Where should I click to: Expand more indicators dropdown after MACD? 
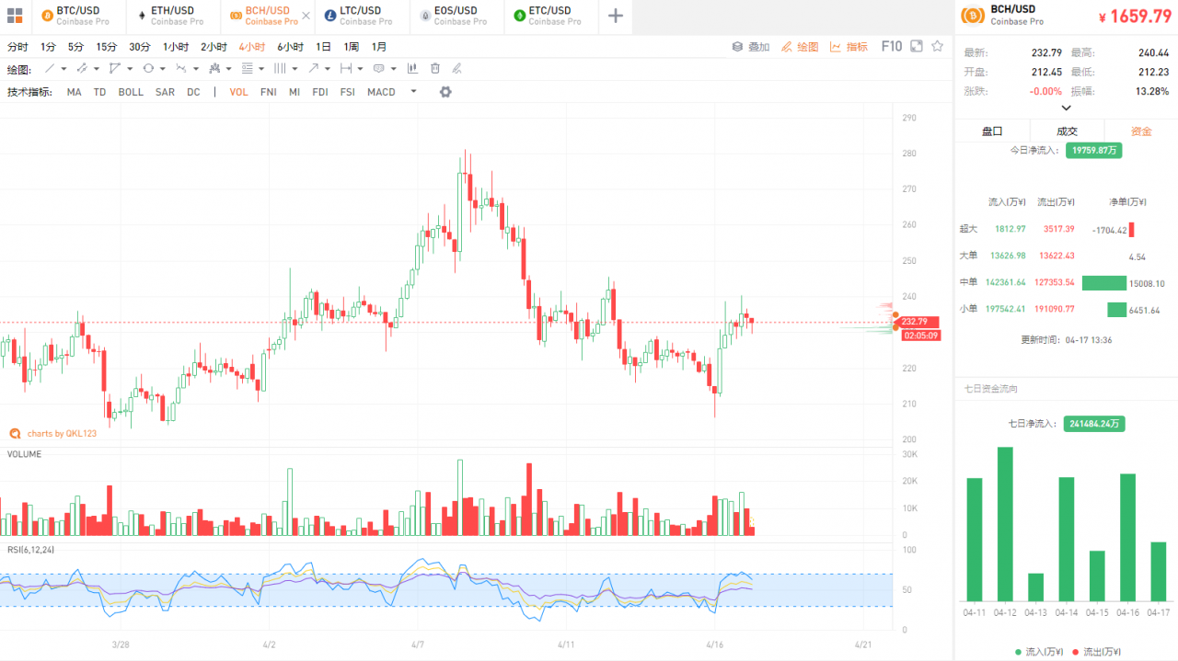[413, 91]
